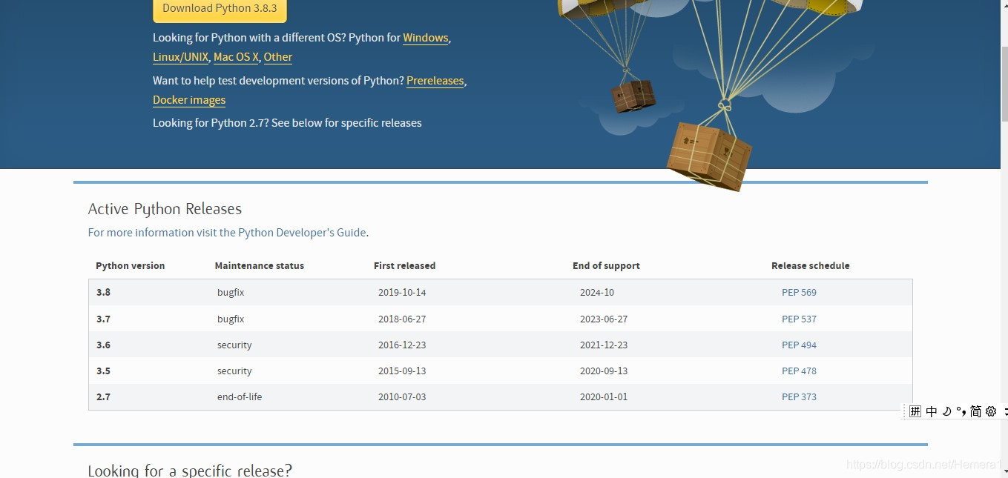
Task: Open PEP 373 release schedule
Action: pyautogui.click(x=799, y=397)
